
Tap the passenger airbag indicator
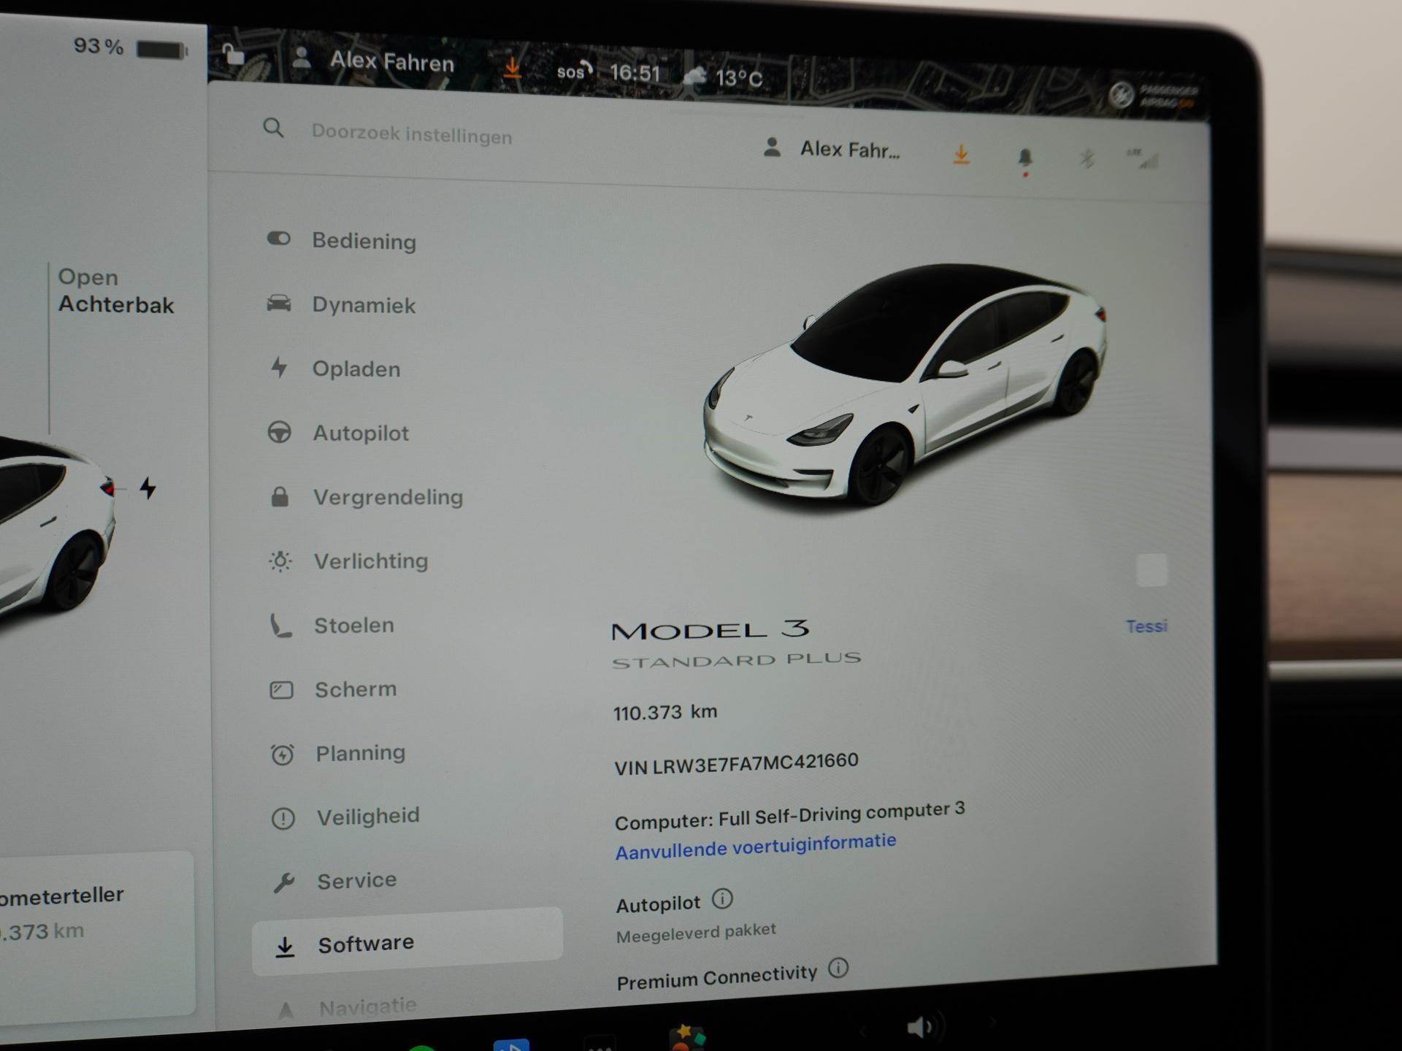tap(1154, 95)
